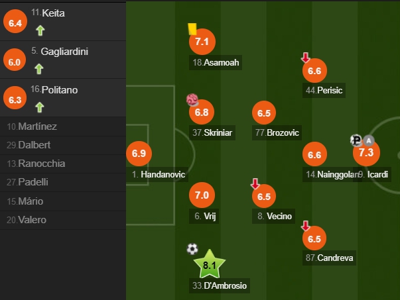Click the assist A icon on Icardi

368,140
